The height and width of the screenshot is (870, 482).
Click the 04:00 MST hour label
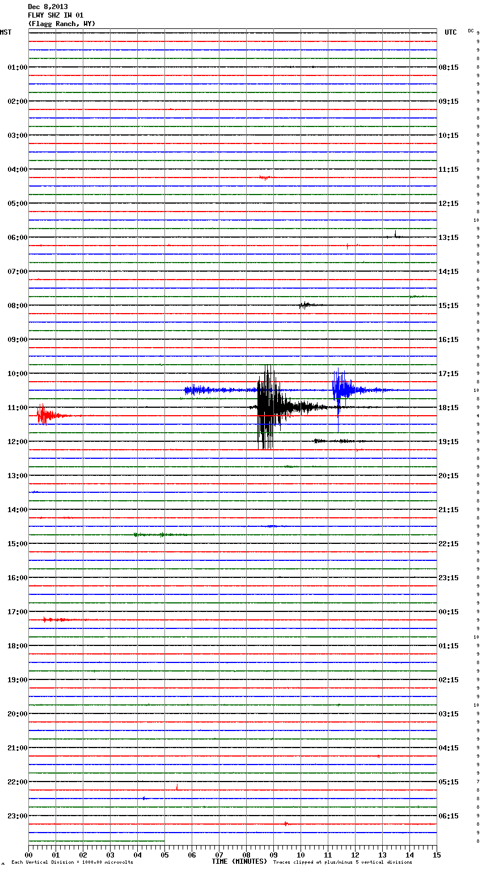[x=17, y=170]
